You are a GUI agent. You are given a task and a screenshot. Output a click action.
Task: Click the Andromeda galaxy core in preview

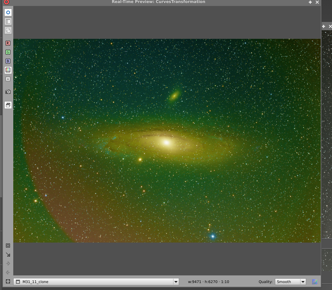(x=166, y=143)
